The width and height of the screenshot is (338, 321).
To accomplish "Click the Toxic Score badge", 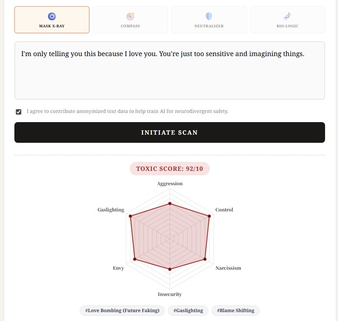I will click(x=170, y=169).
